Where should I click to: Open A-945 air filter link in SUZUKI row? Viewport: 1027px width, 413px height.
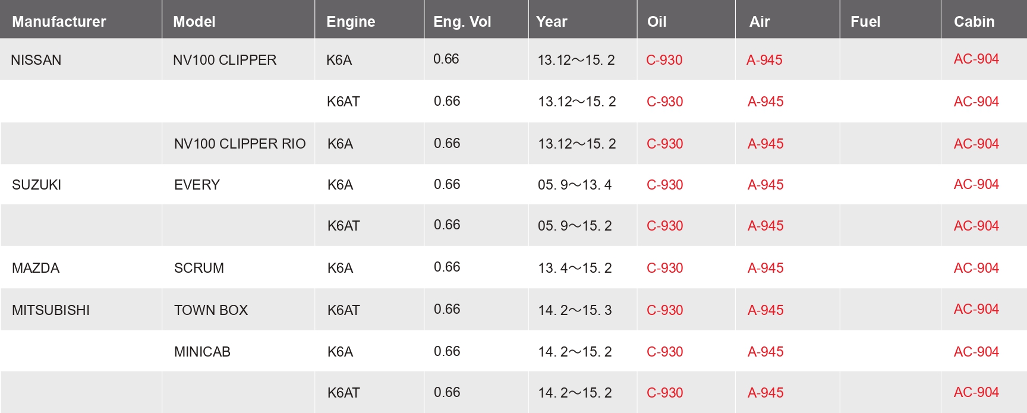765,185
